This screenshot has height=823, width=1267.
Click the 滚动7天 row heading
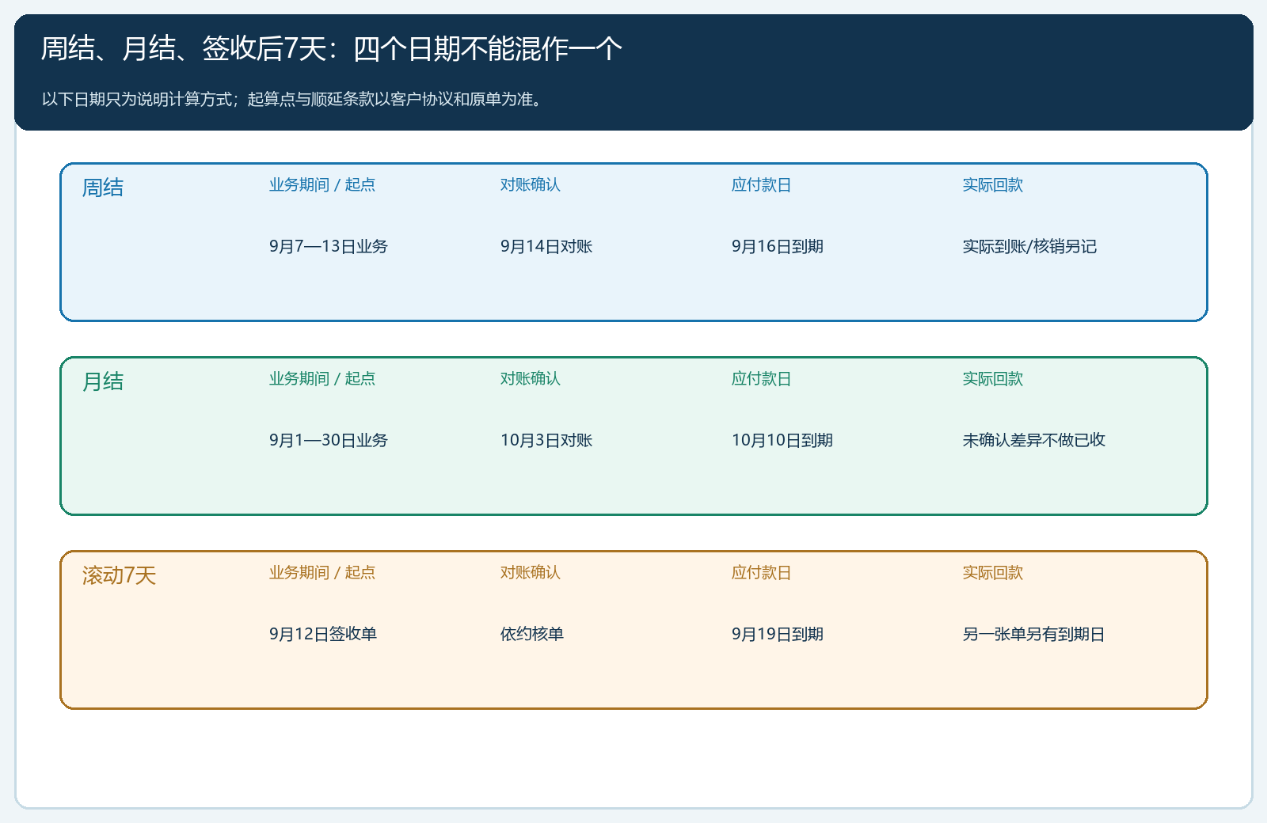tap(120, 575)
